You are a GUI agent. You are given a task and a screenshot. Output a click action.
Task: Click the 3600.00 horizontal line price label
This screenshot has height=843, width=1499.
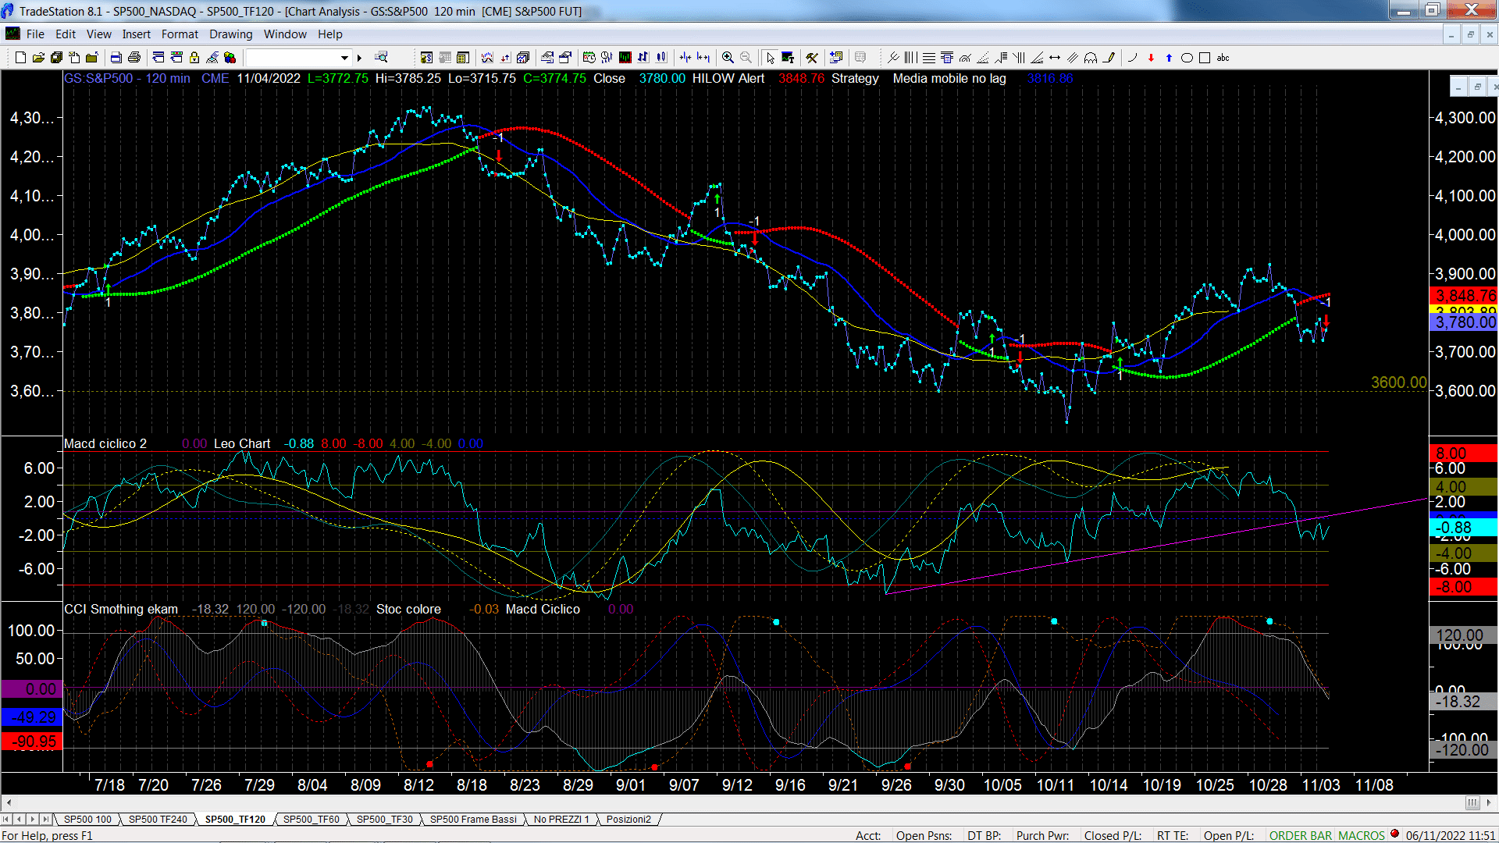(1398, 382)
